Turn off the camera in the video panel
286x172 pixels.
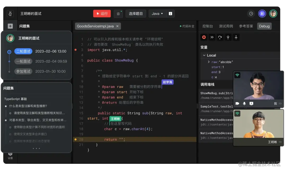pyautogui.click(x=237, y=104)
